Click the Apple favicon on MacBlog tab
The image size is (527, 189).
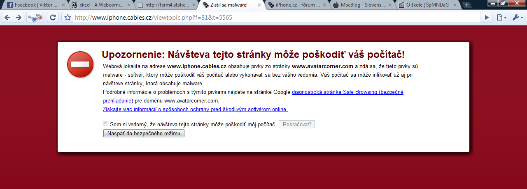336,5
